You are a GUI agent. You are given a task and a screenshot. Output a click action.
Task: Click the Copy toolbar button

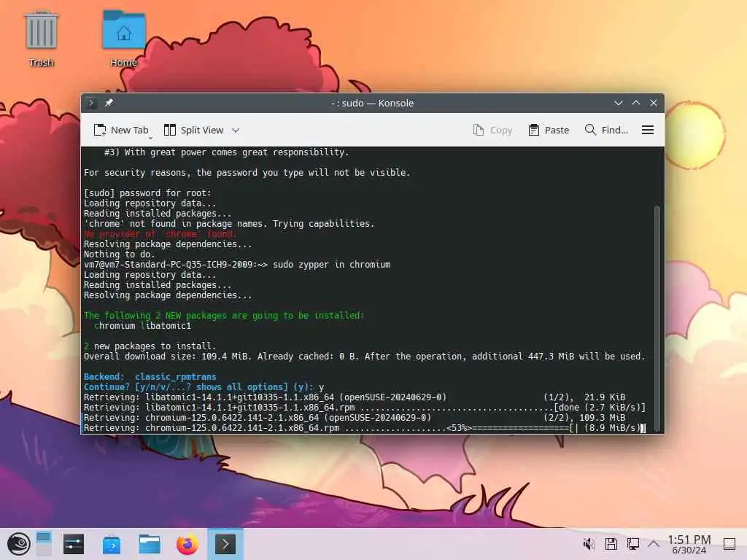(492, 130)
